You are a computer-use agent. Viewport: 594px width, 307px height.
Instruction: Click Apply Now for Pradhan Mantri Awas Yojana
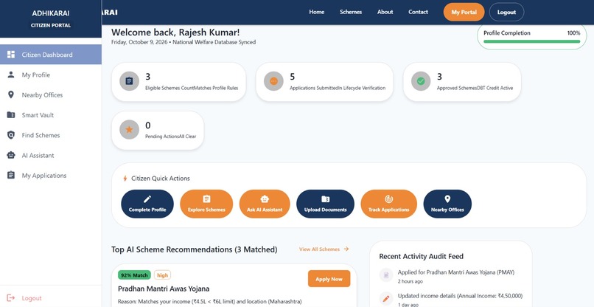(x=329, y=279)
